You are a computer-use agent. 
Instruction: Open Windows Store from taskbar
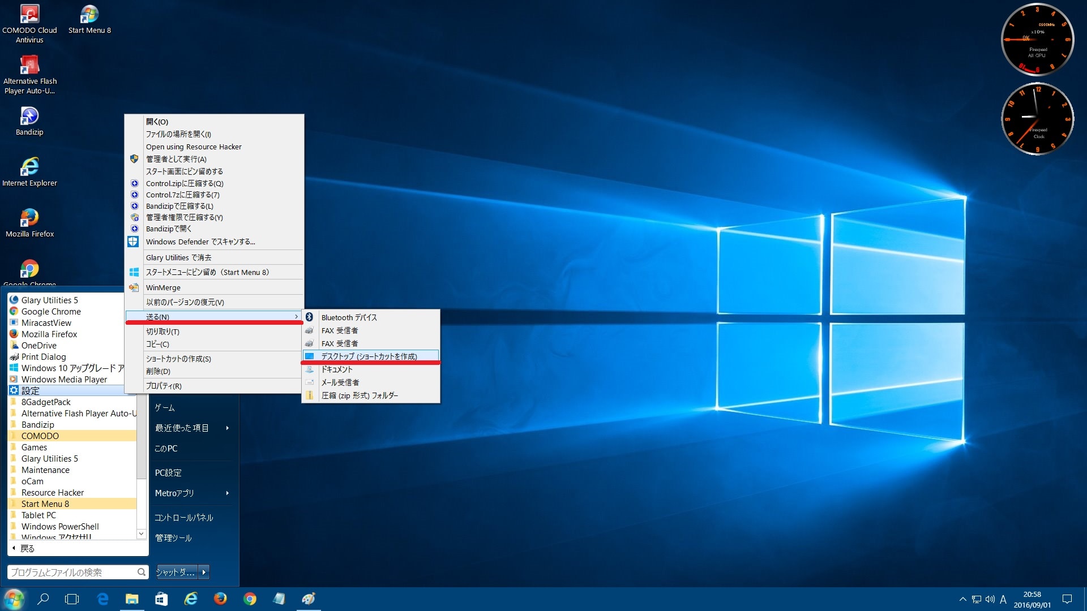(x=161, y=599)
